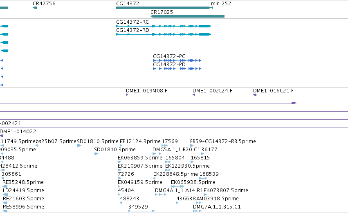Screen dimensions: 348x213
Task: Select the DME1-014O22 clone line
Action: pyautogui.click(x=174, y=136)
